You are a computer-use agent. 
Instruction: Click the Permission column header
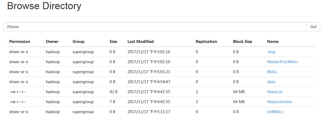tap(20, 42)
